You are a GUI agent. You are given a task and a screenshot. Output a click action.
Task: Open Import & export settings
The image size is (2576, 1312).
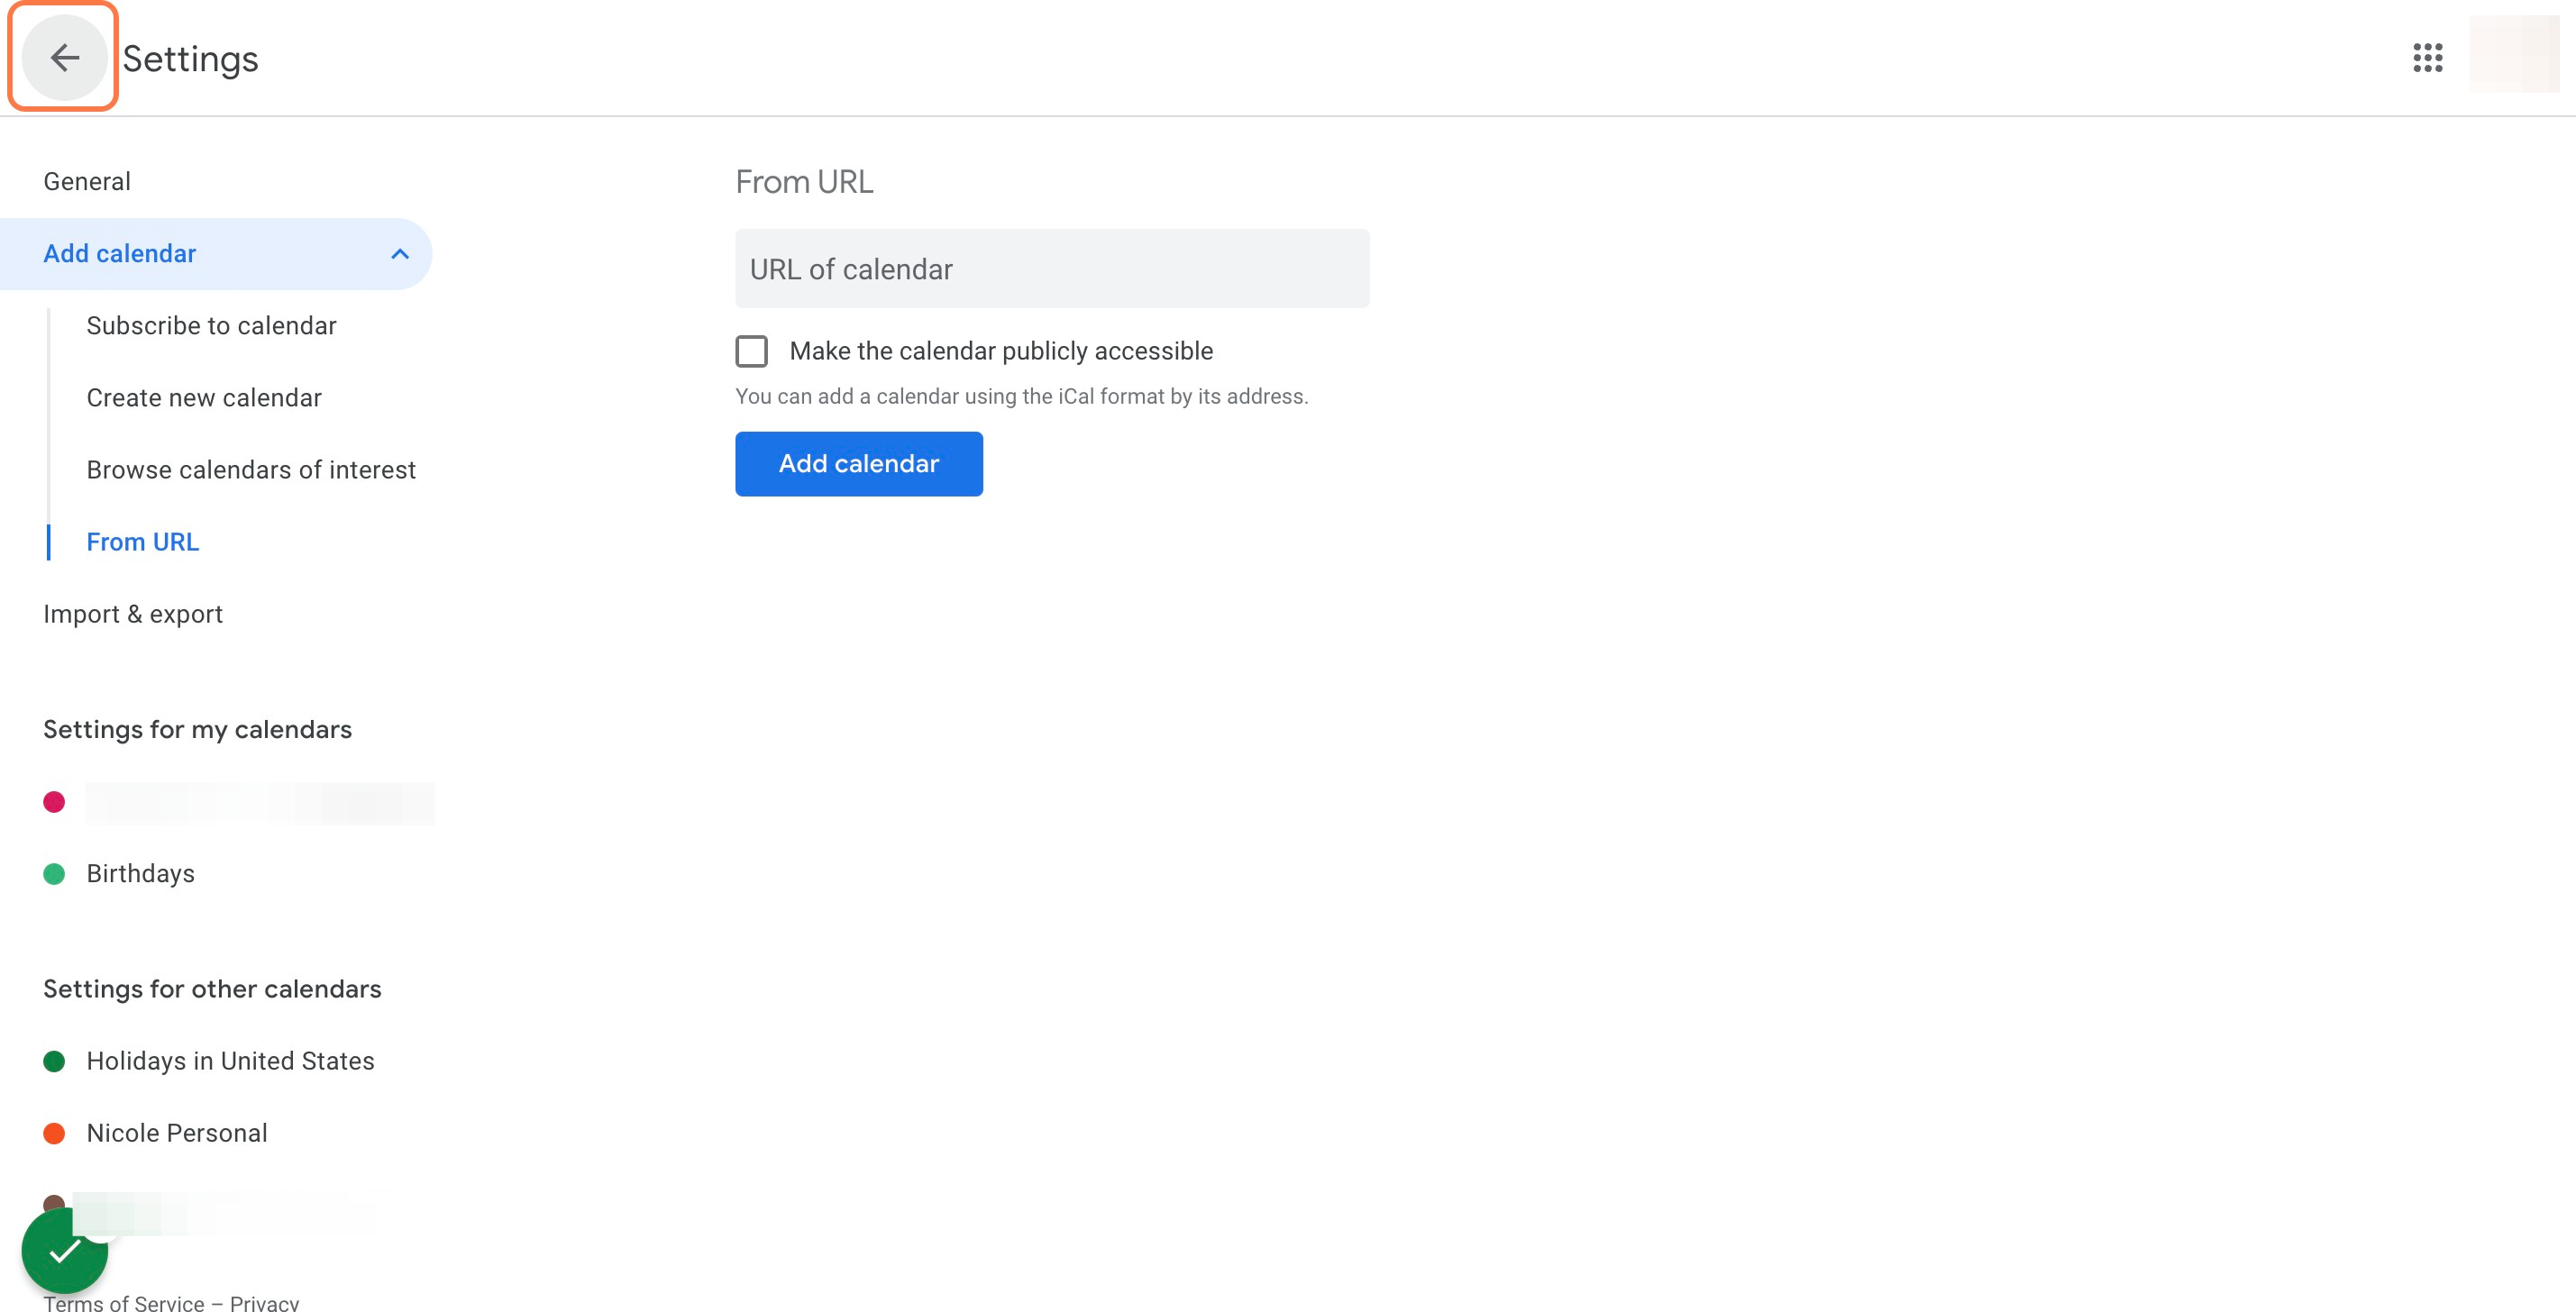pyautogui.click(x=133, y=614)
